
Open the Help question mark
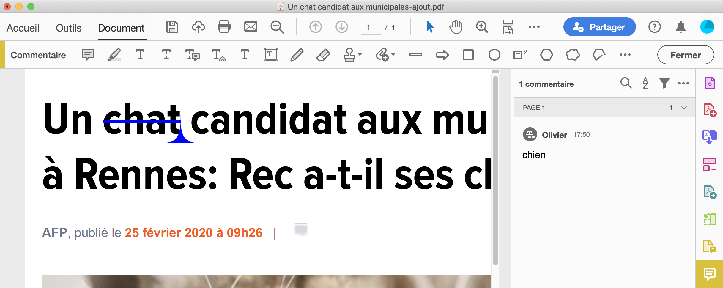pos(654,27)
